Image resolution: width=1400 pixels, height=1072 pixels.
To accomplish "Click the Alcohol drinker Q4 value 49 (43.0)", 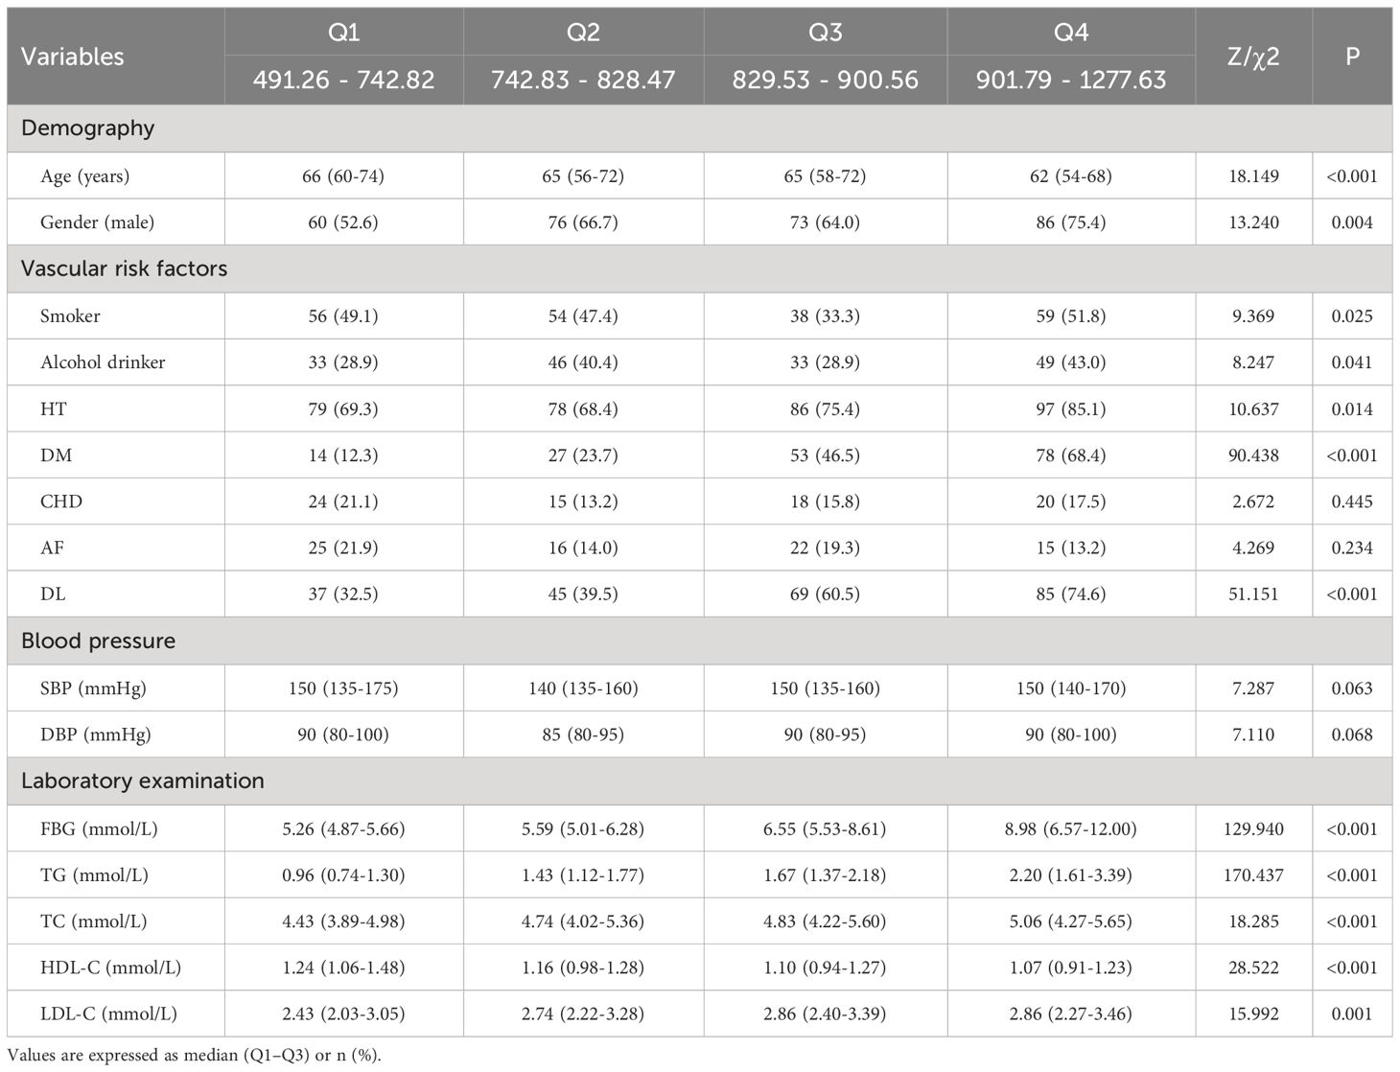I will click(x=1071, y=362).
